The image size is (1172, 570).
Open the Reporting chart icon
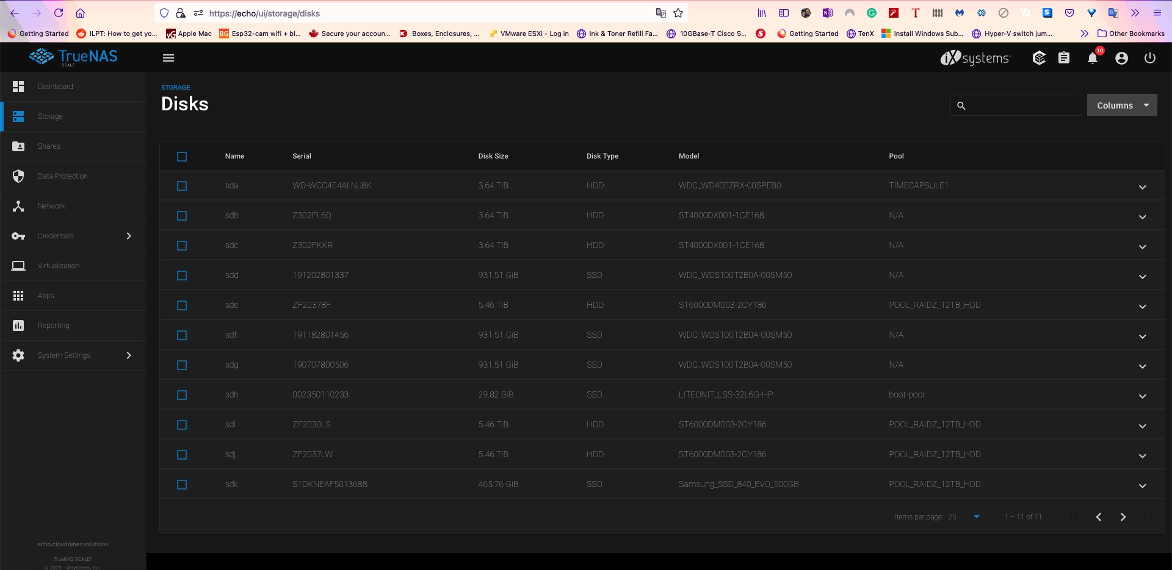click(18, 326)
